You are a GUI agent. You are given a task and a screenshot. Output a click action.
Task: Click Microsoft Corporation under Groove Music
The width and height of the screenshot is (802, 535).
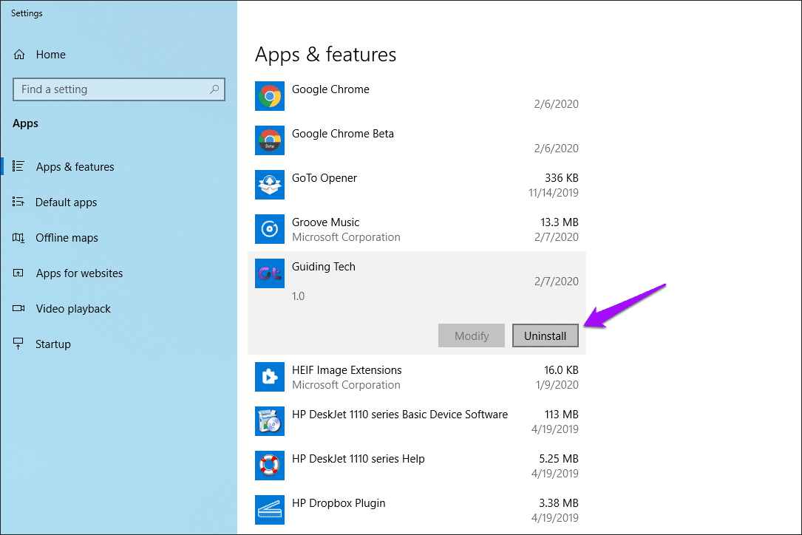[346, 237]
